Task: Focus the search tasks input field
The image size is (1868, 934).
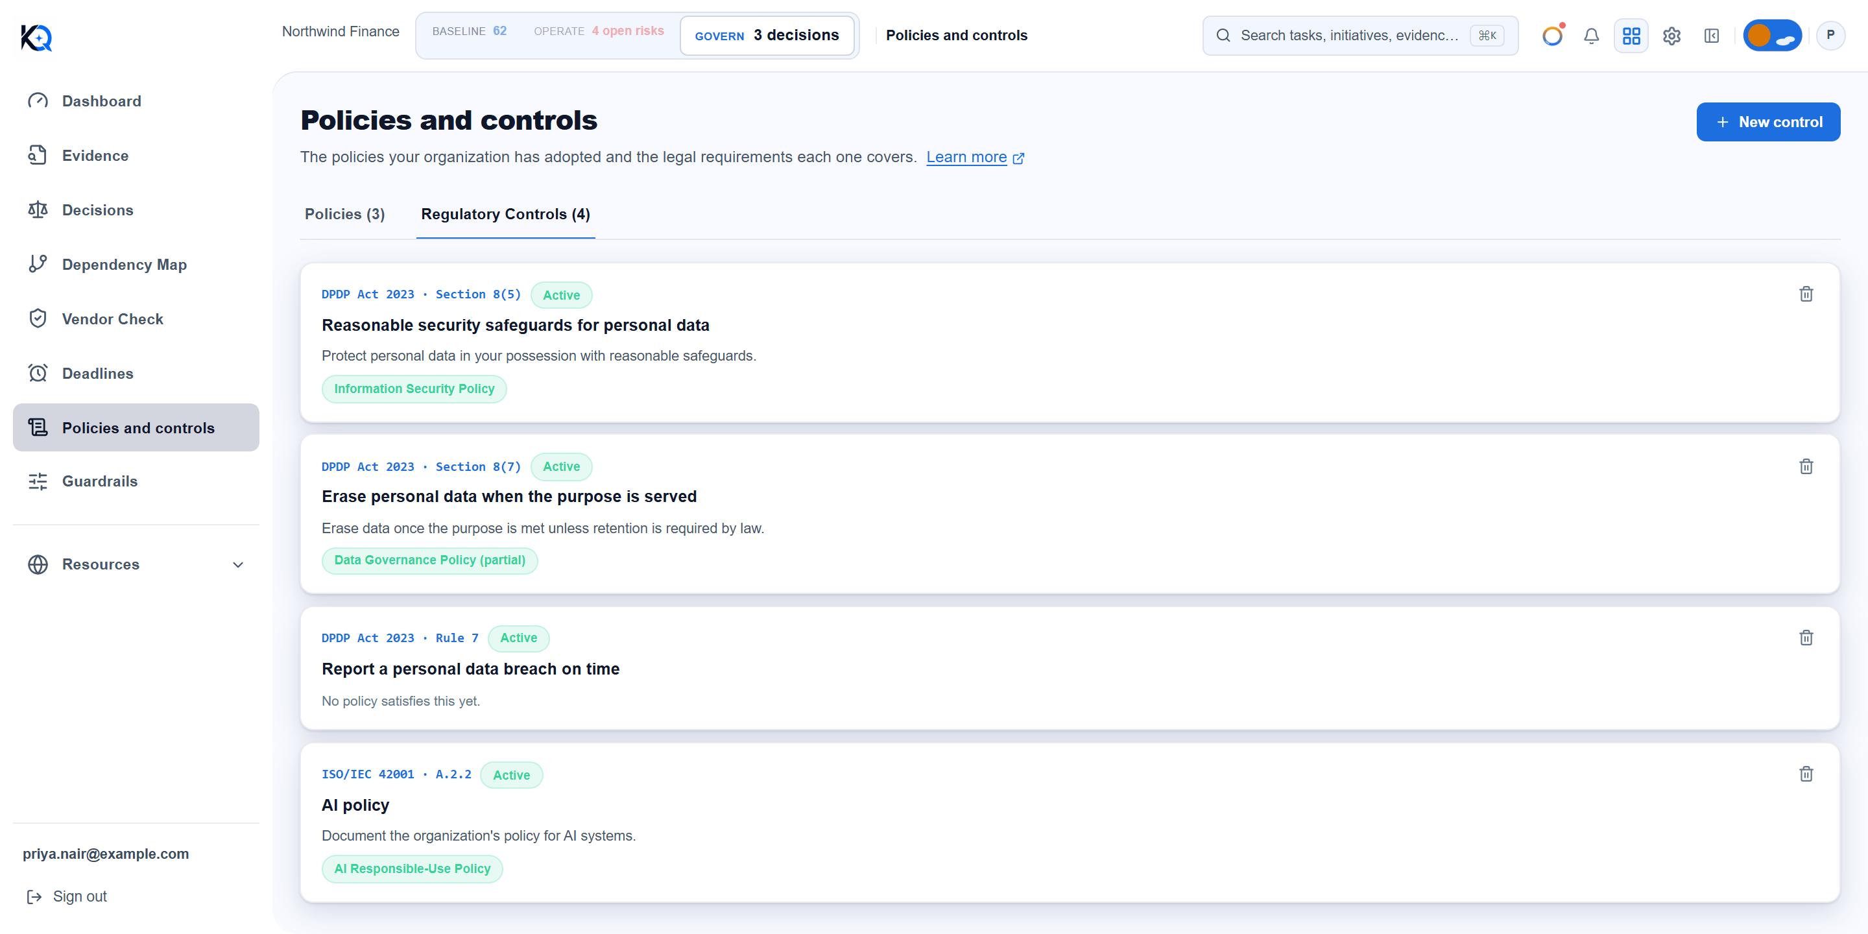Action: click(x=1359, y=36)
